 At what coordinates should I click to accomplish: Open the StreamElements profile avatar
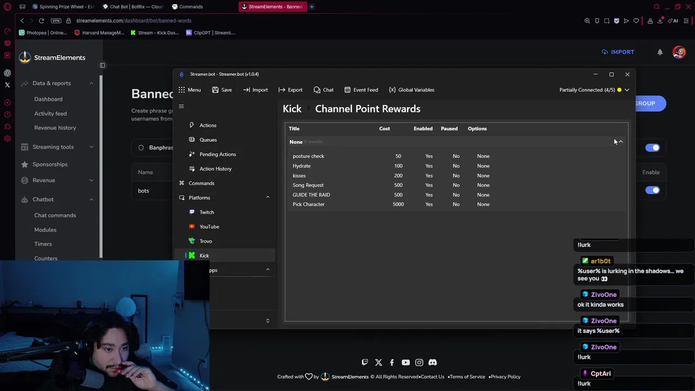(x=679, y=52)
